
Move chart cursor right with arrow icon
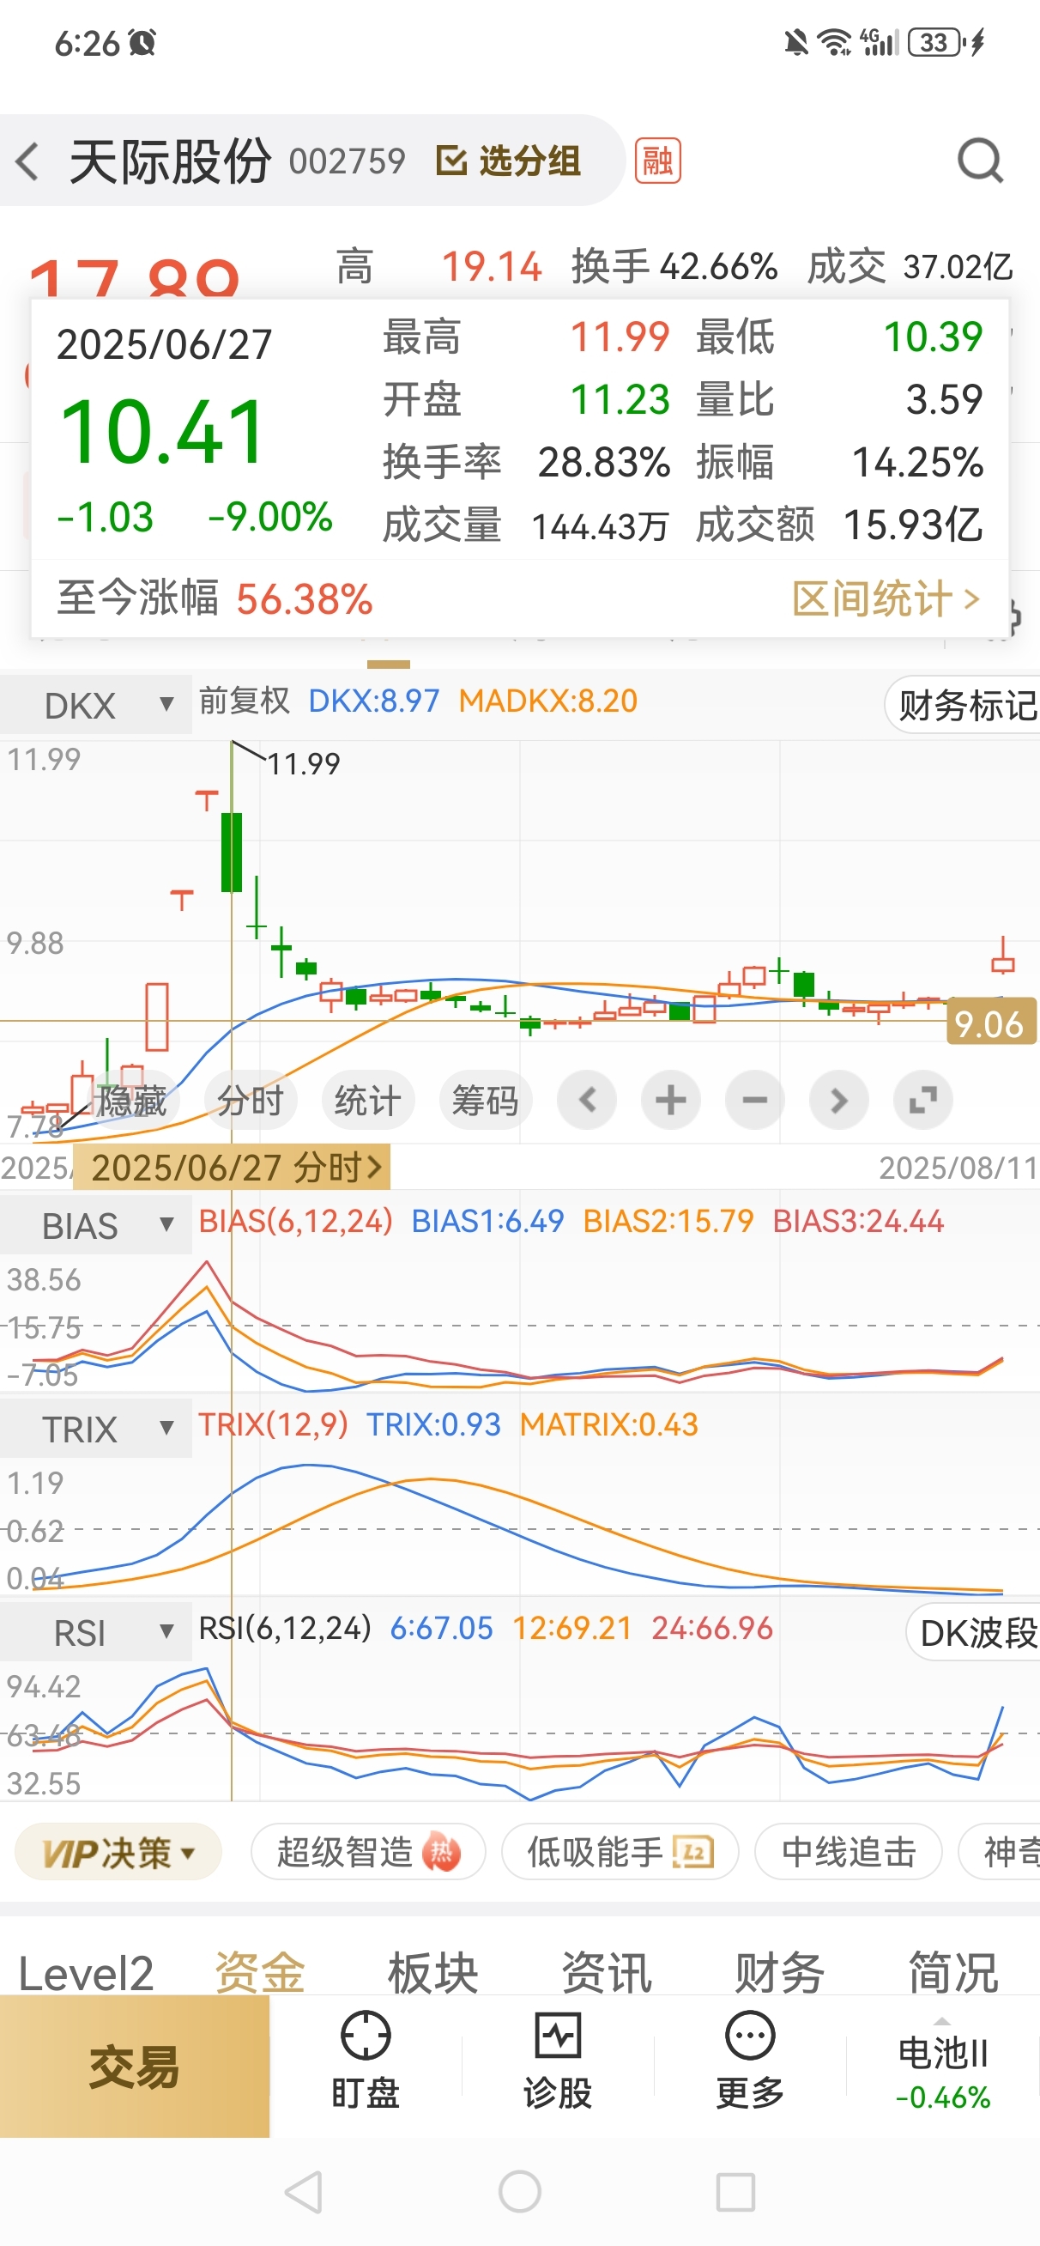[x=838, y=1101]
